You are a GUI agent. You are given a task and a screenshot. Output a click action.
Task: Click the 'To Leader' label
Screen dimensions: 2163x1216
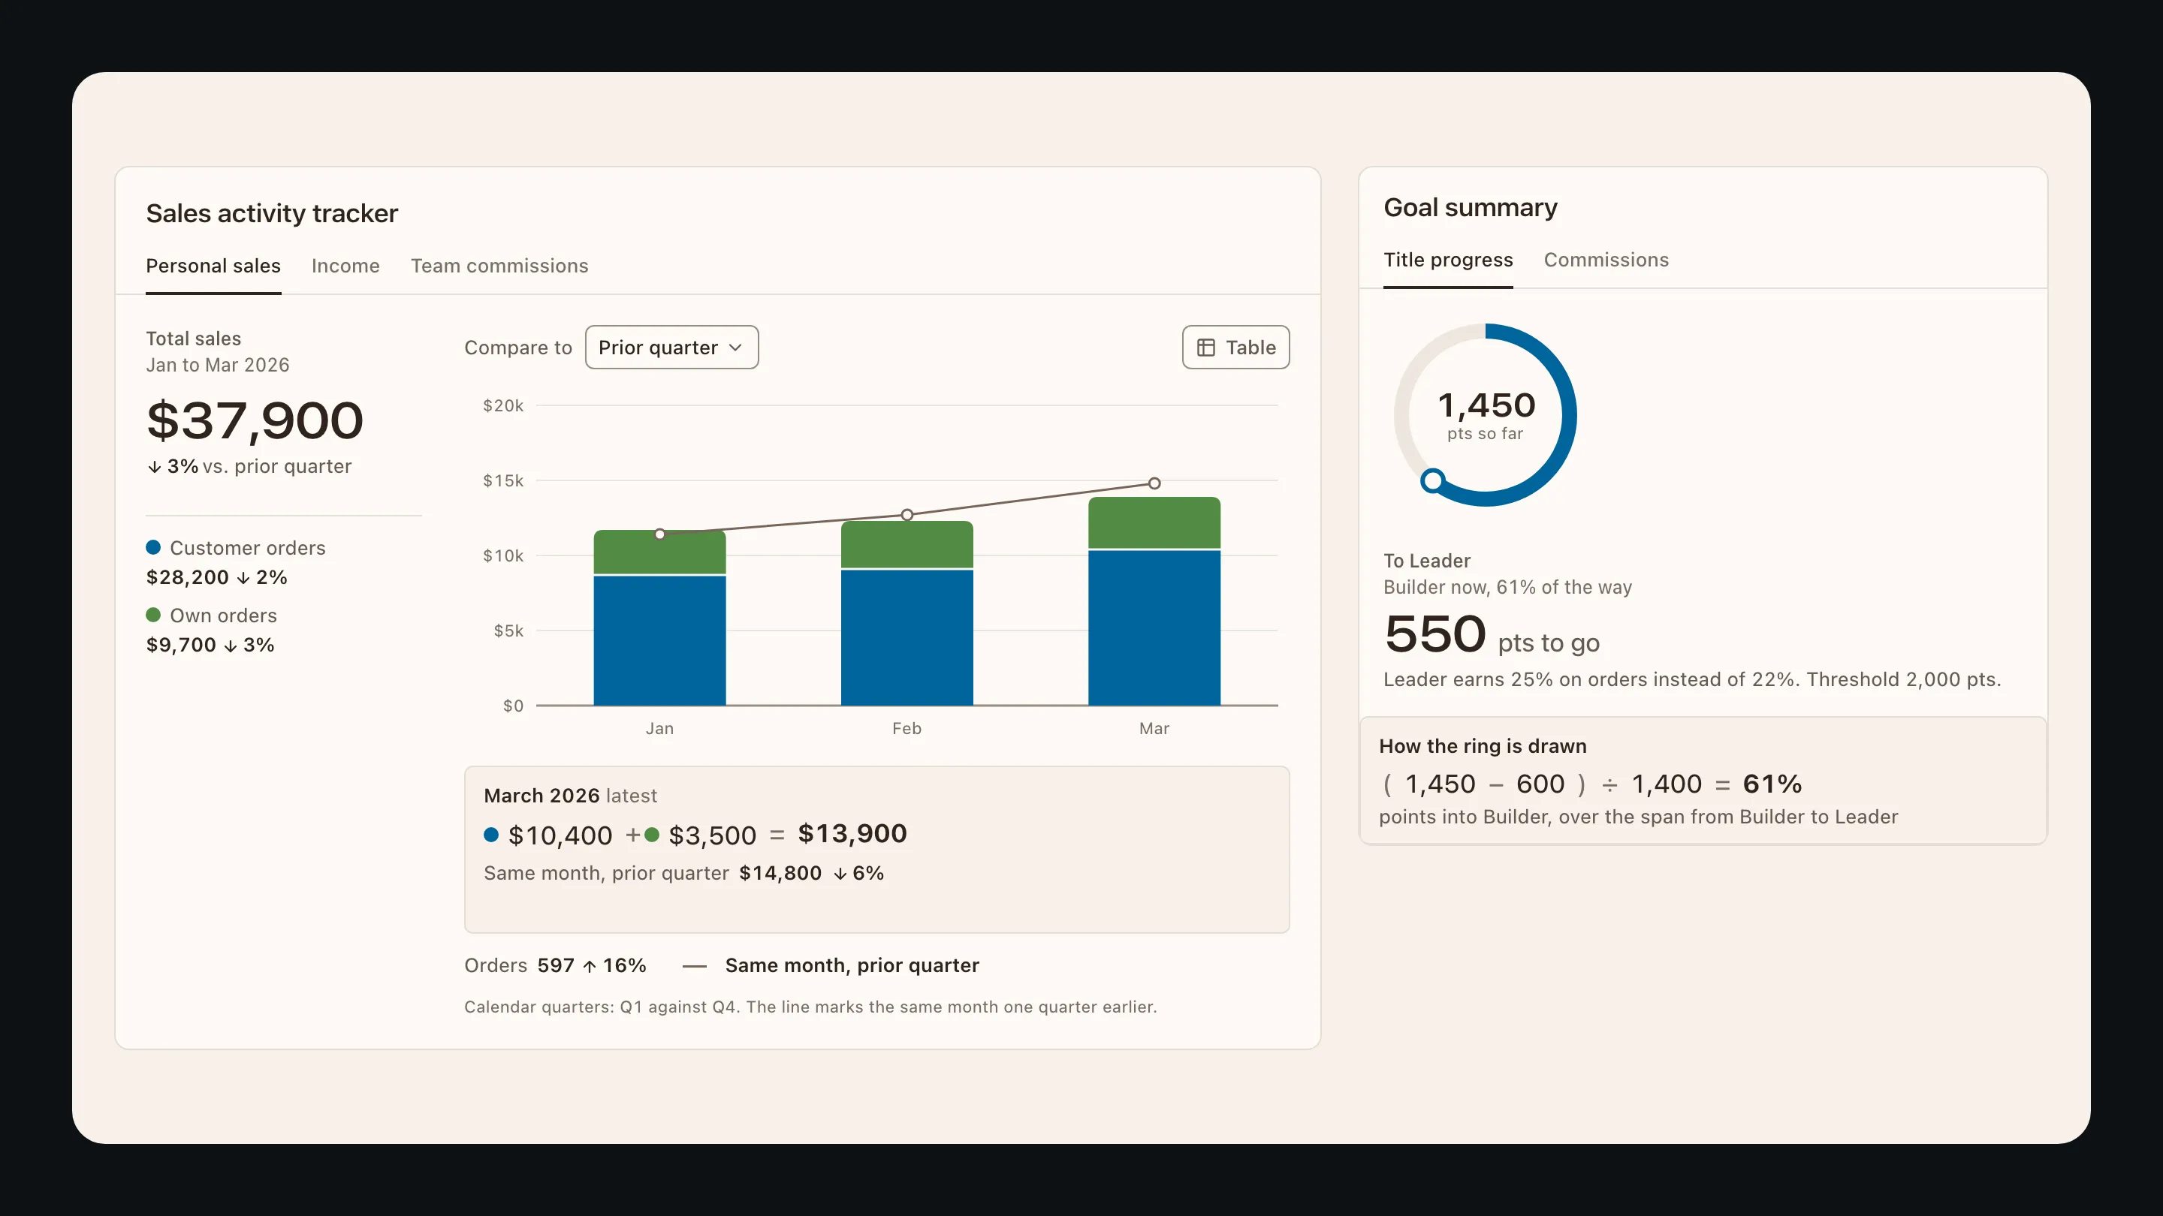(x=1427, y=561)
